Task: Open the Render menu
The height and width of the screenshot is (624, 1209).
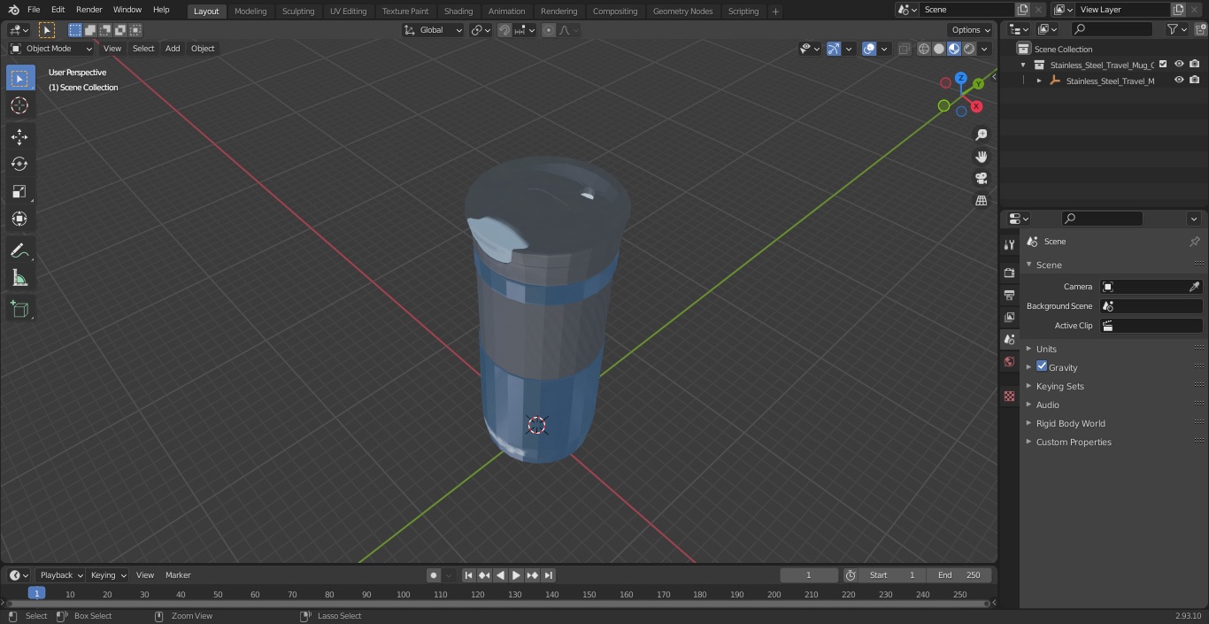Action: 89,10
